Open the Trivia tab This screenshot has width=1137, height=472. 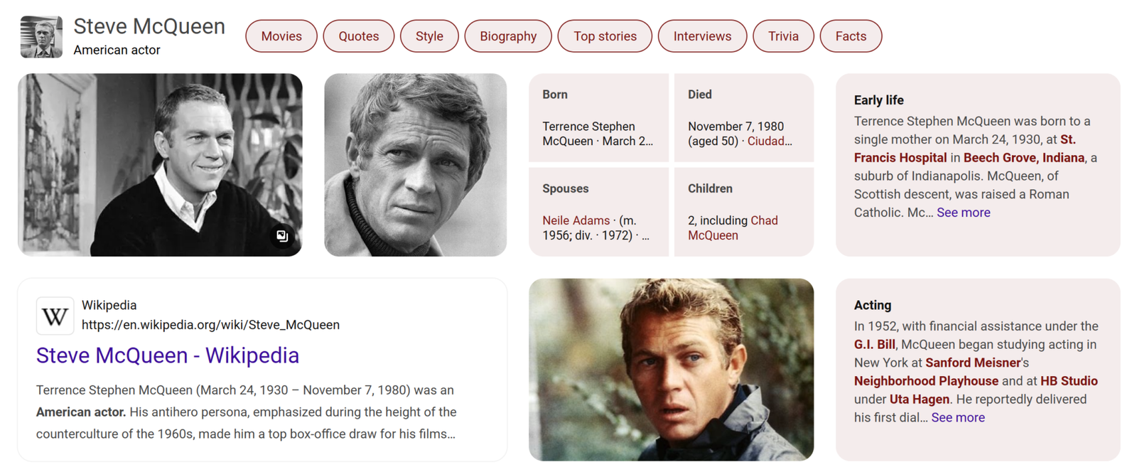tap(783, 36)
